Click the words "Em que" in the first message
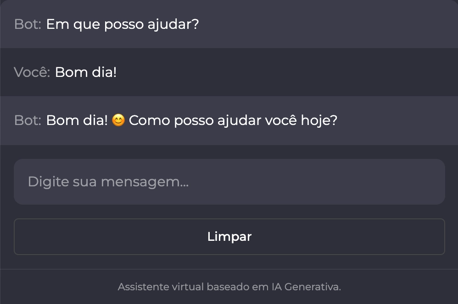This screenshot has width=458, height=304. point(73,24)
